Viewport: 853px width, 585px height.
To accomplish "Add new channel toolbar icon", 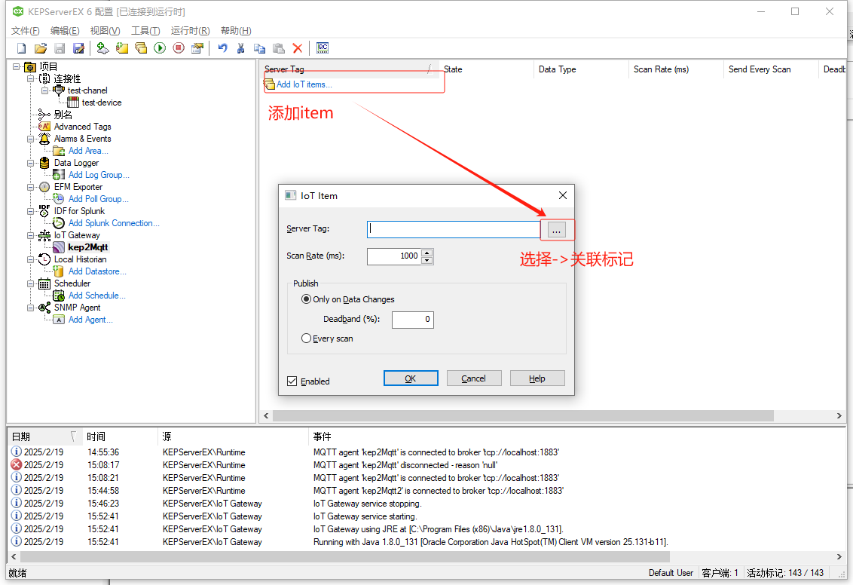I will click(x=102, y=48).
